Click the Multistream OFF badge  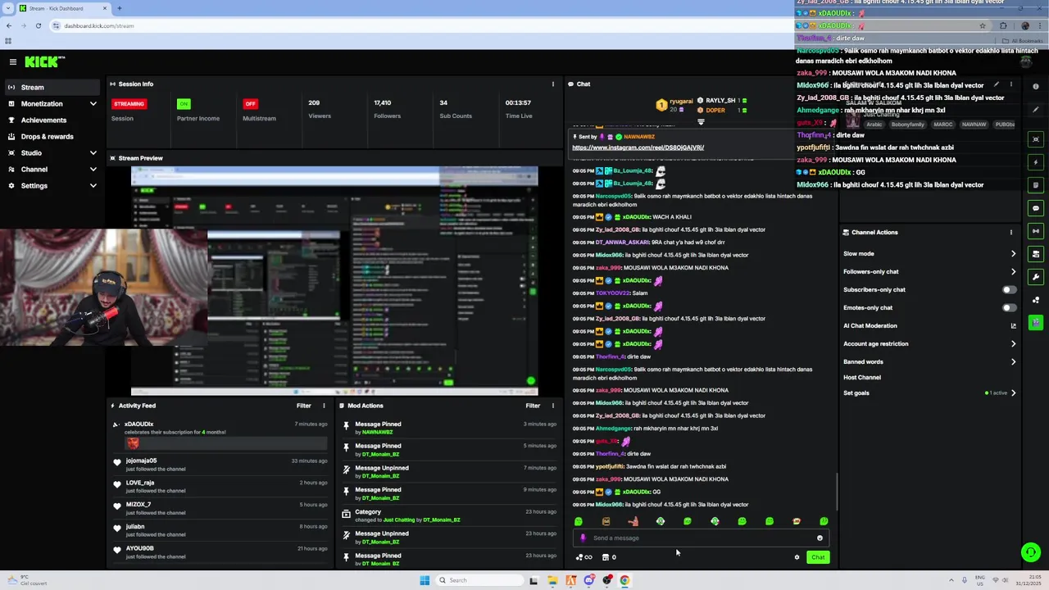pos(250,104)
